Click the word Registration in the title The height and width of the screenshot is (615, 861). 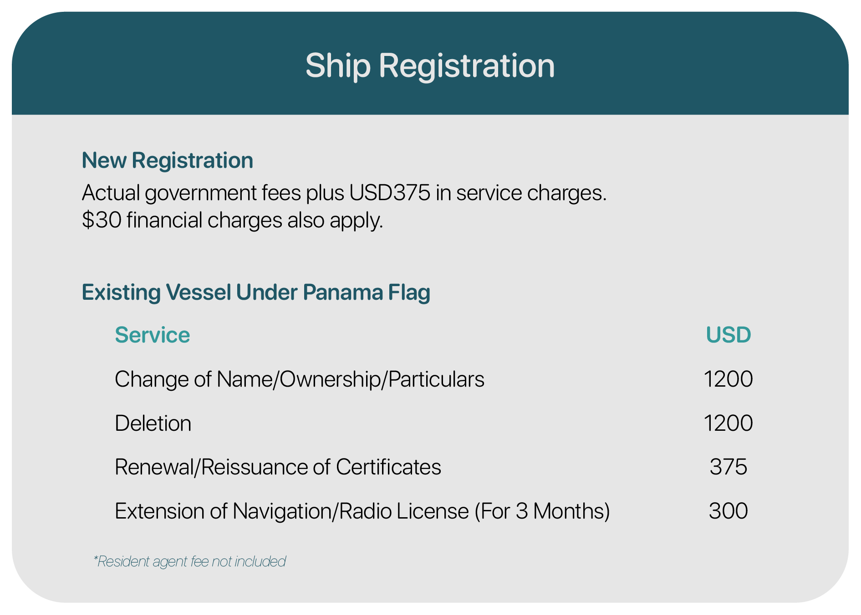[467, 66]
